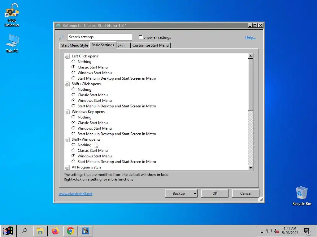The height and width of the screenshot is (237, 317).
Task: Set Windows Key opens to Windows Start Menu
Action: coord(73,128)
